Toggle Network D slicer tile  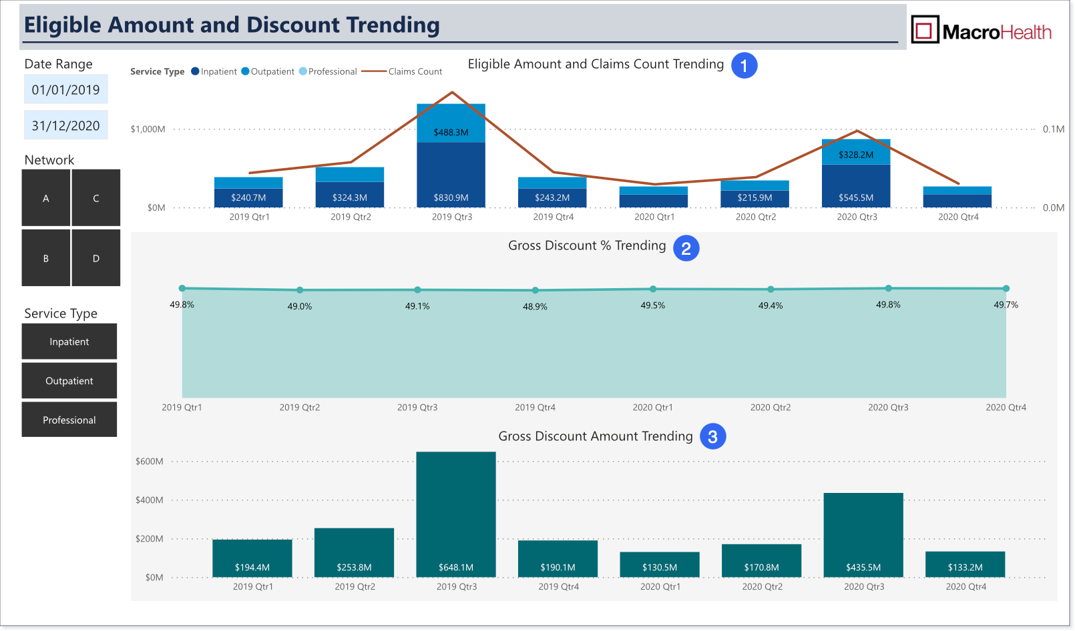pyautogui.click(x=96, y=257)
